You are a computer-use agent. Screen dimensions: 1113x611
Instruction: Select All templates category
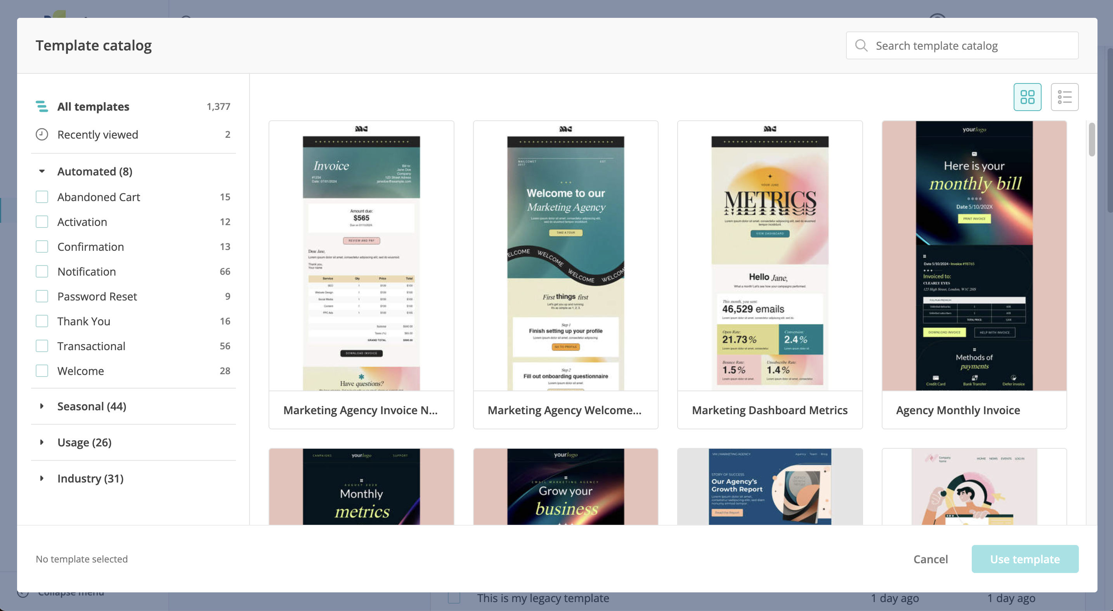tap(133, 106)
